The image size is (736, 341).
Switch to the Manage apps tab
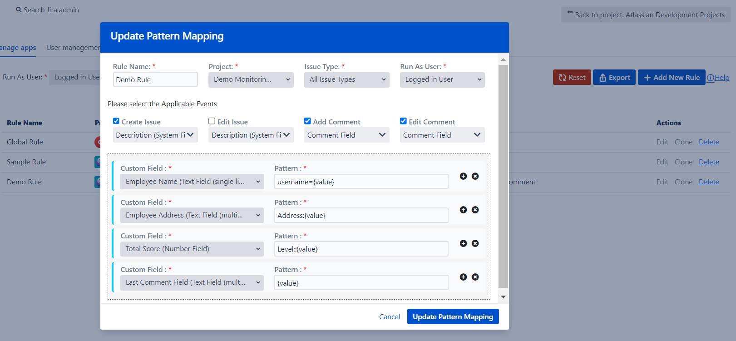[18, 48]
